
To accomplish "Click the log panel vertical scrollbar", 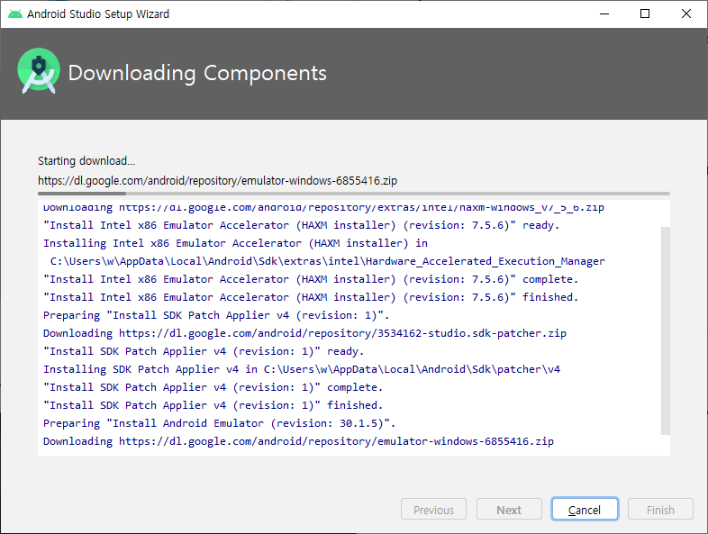I will point(665,330).
